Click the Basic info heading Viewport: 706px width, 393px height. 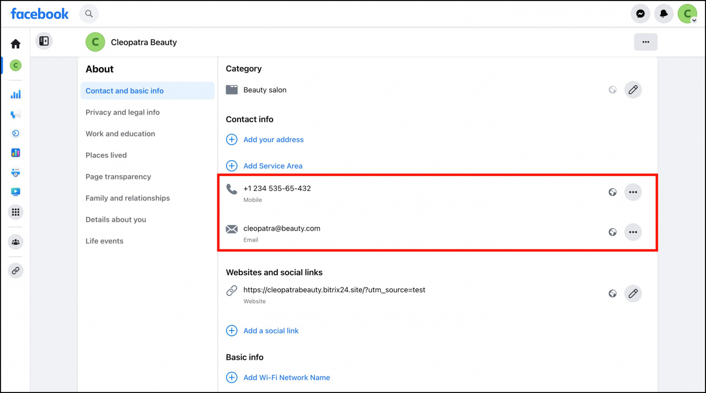[244, 357]
